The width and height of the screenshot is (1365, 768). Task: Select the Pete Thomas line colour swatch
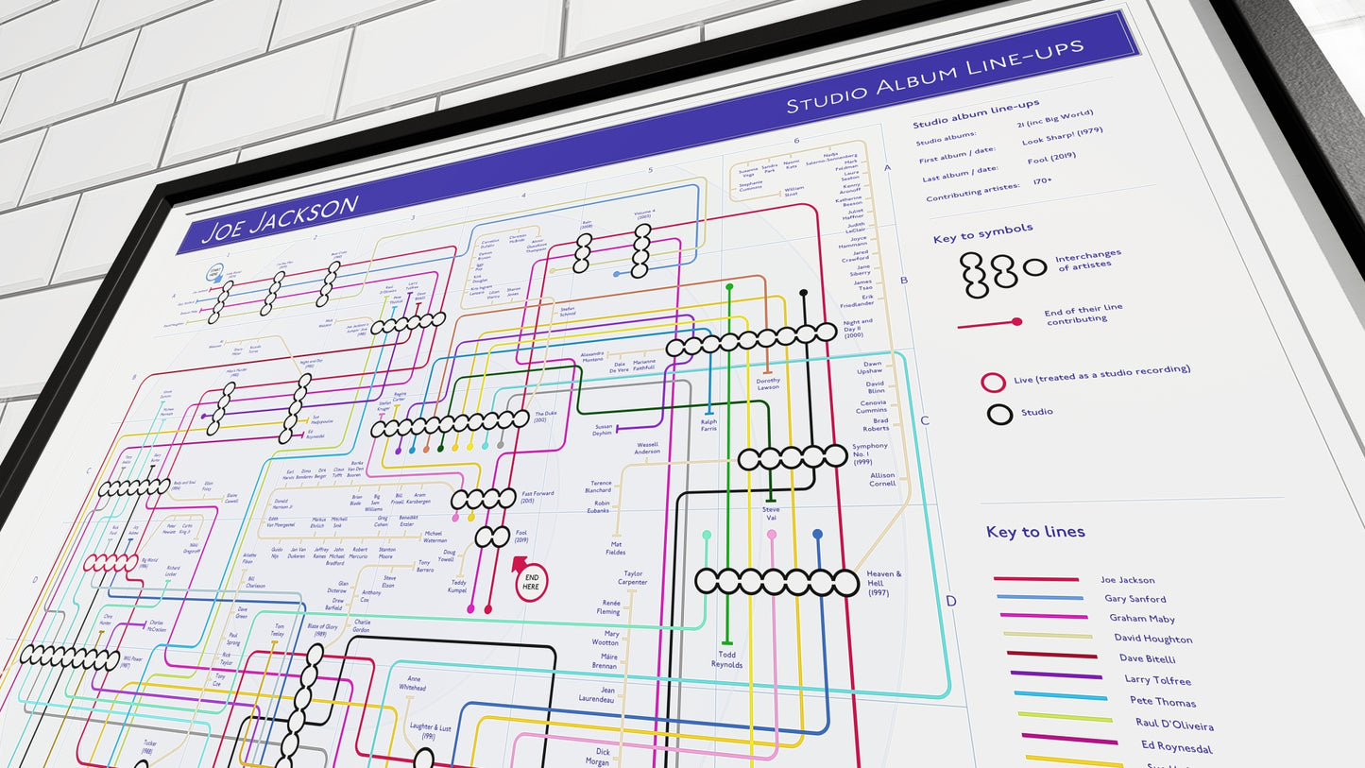(1061, 696)
